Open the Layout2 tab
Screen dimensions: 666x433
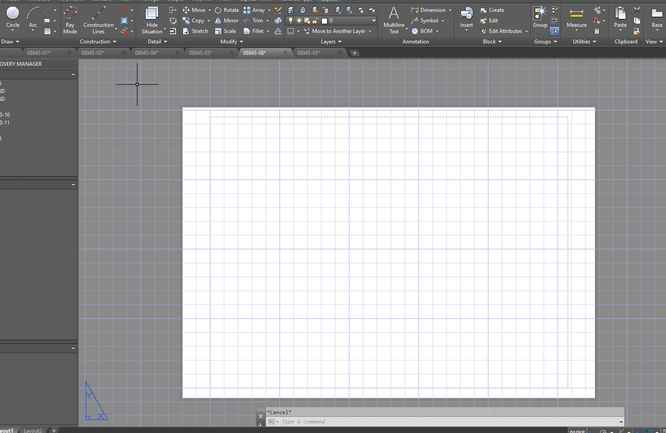pyautogui.click(x=32, y=430)
